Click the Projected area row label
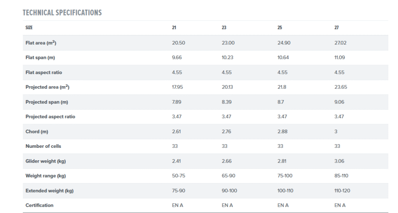This screenshot has width=398, height=213. (47, 87)
